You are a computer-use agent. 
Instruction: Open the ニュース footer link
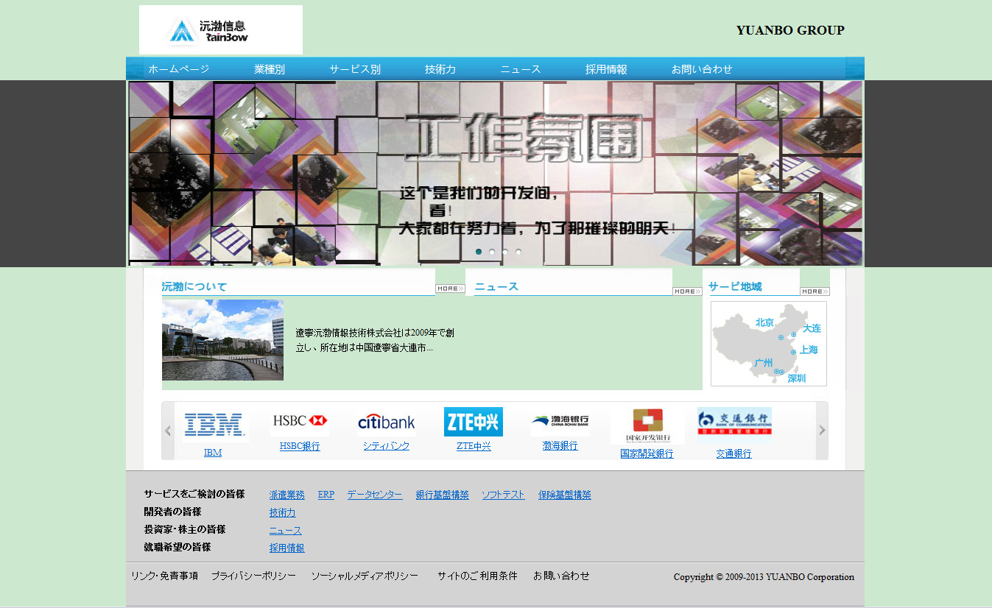coord(286,530)
